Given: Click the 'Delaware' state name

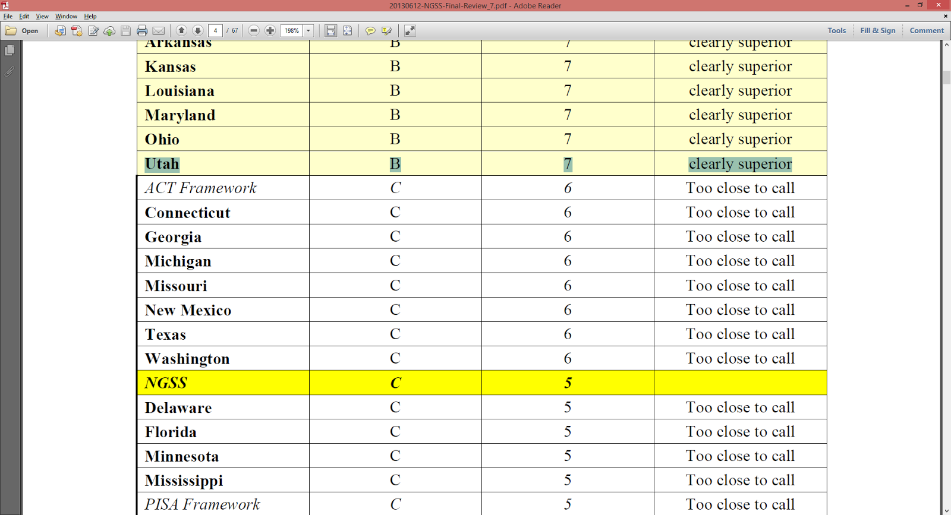Looking at the screenshot, I should coord(178,407).
